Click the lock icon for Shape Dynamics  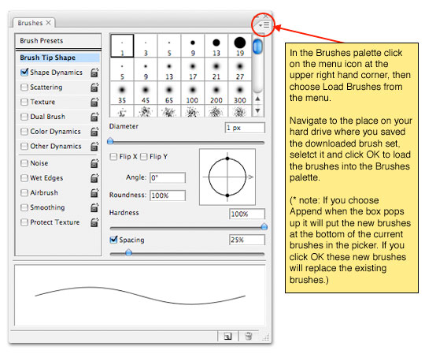(x=94, y=73)
